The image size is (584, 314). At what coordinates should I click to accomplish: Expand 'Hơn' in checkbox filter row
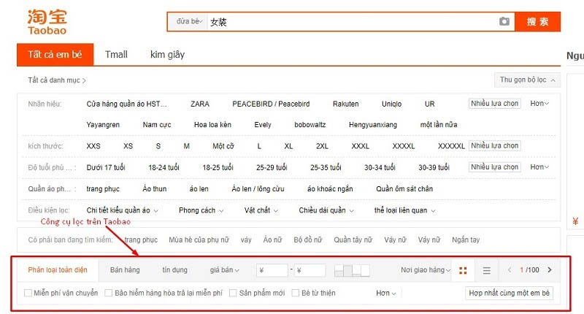[385, 294]
